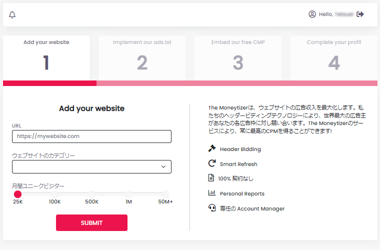380x250 pixels.
Task: Click the red slider handle at 25K
Action: click(x=17, y=194)
